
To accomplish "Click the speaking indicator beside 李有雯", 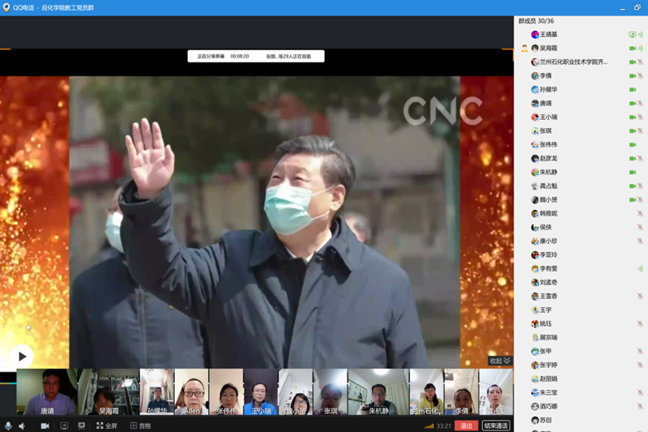I will coord(640,269).
